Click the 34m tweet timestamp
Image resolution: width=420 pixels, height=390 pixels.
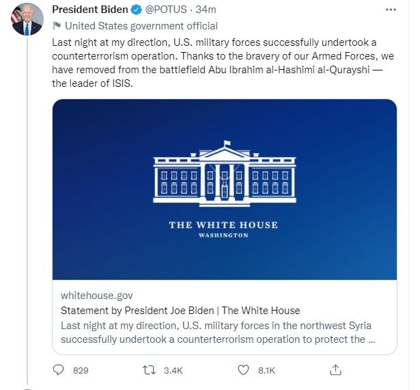(206, 11)
